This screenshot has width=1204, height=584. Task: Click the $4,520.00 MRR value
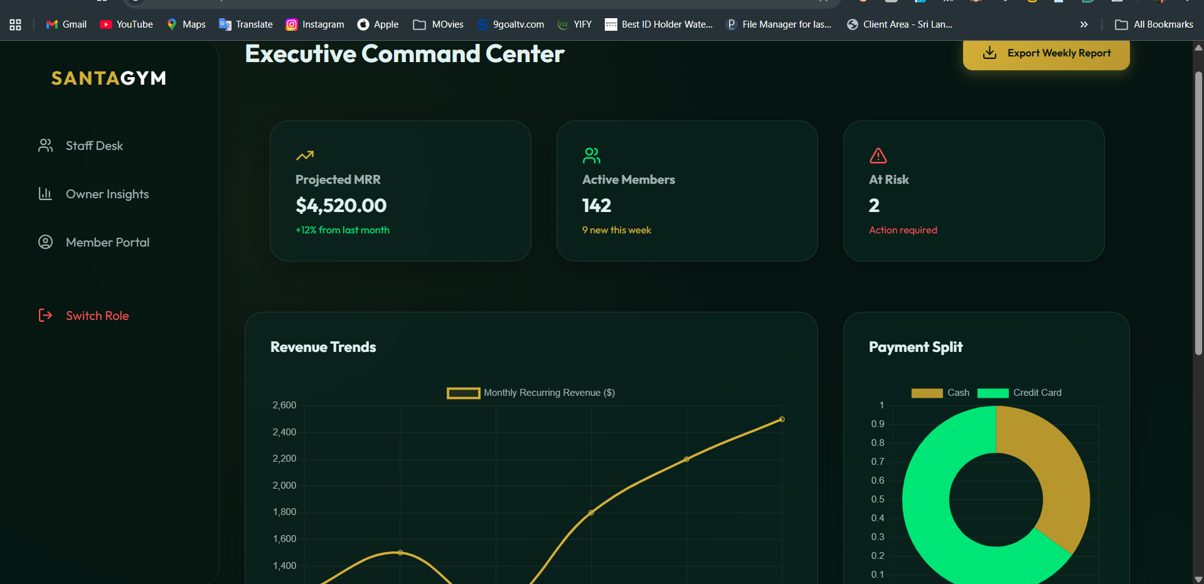[x=341, y=205]
